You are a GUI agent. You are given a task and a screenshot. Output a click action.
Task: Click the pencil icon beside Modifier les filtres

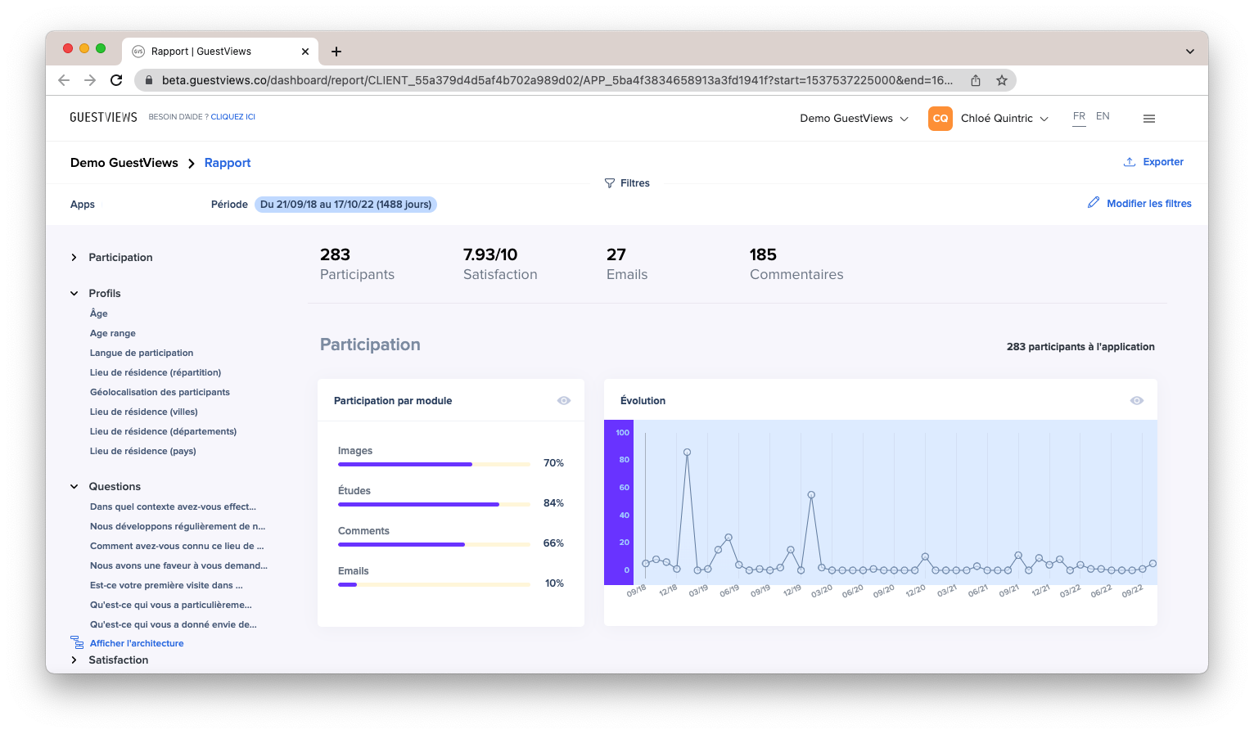(1094, 203)
